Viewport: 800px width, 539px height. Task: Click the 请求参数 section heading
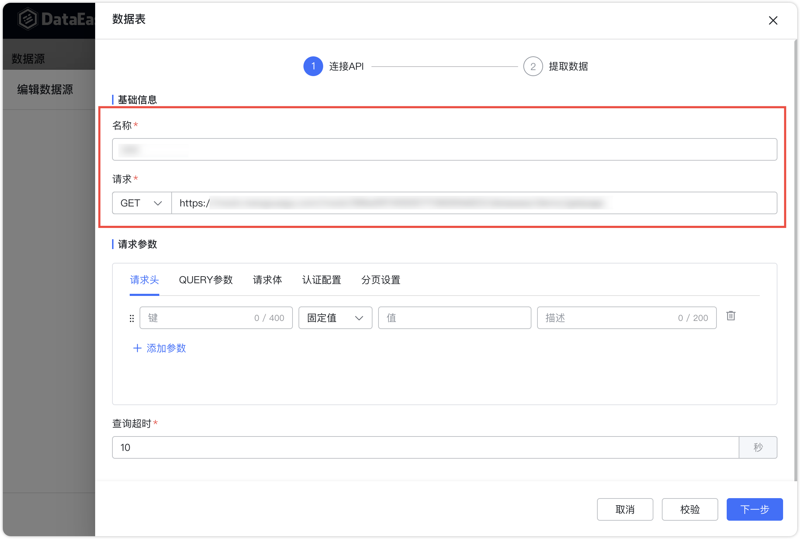click(x=137, y=244)
